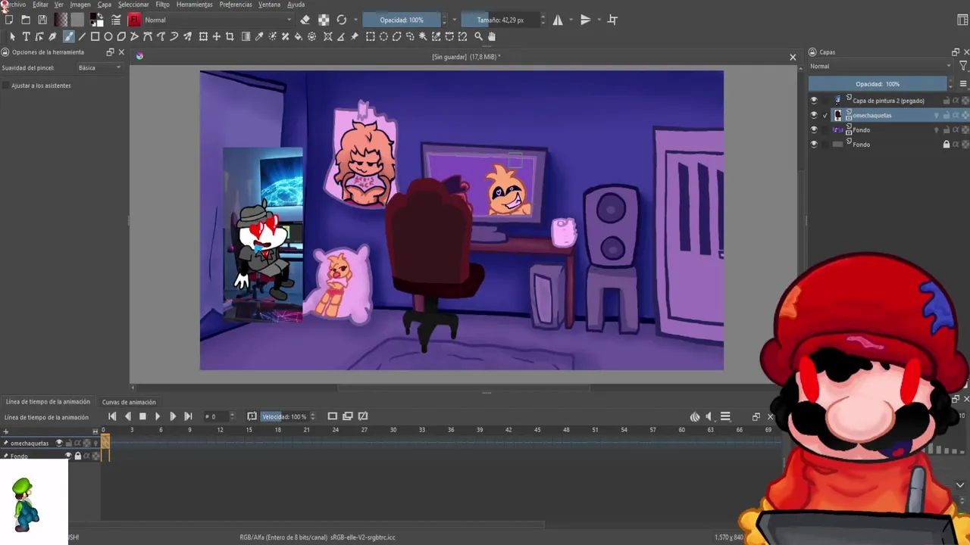Jump to the first animation frame
Image resolution: width=970 pixels, height=545 pixels.
coord(112,416)
